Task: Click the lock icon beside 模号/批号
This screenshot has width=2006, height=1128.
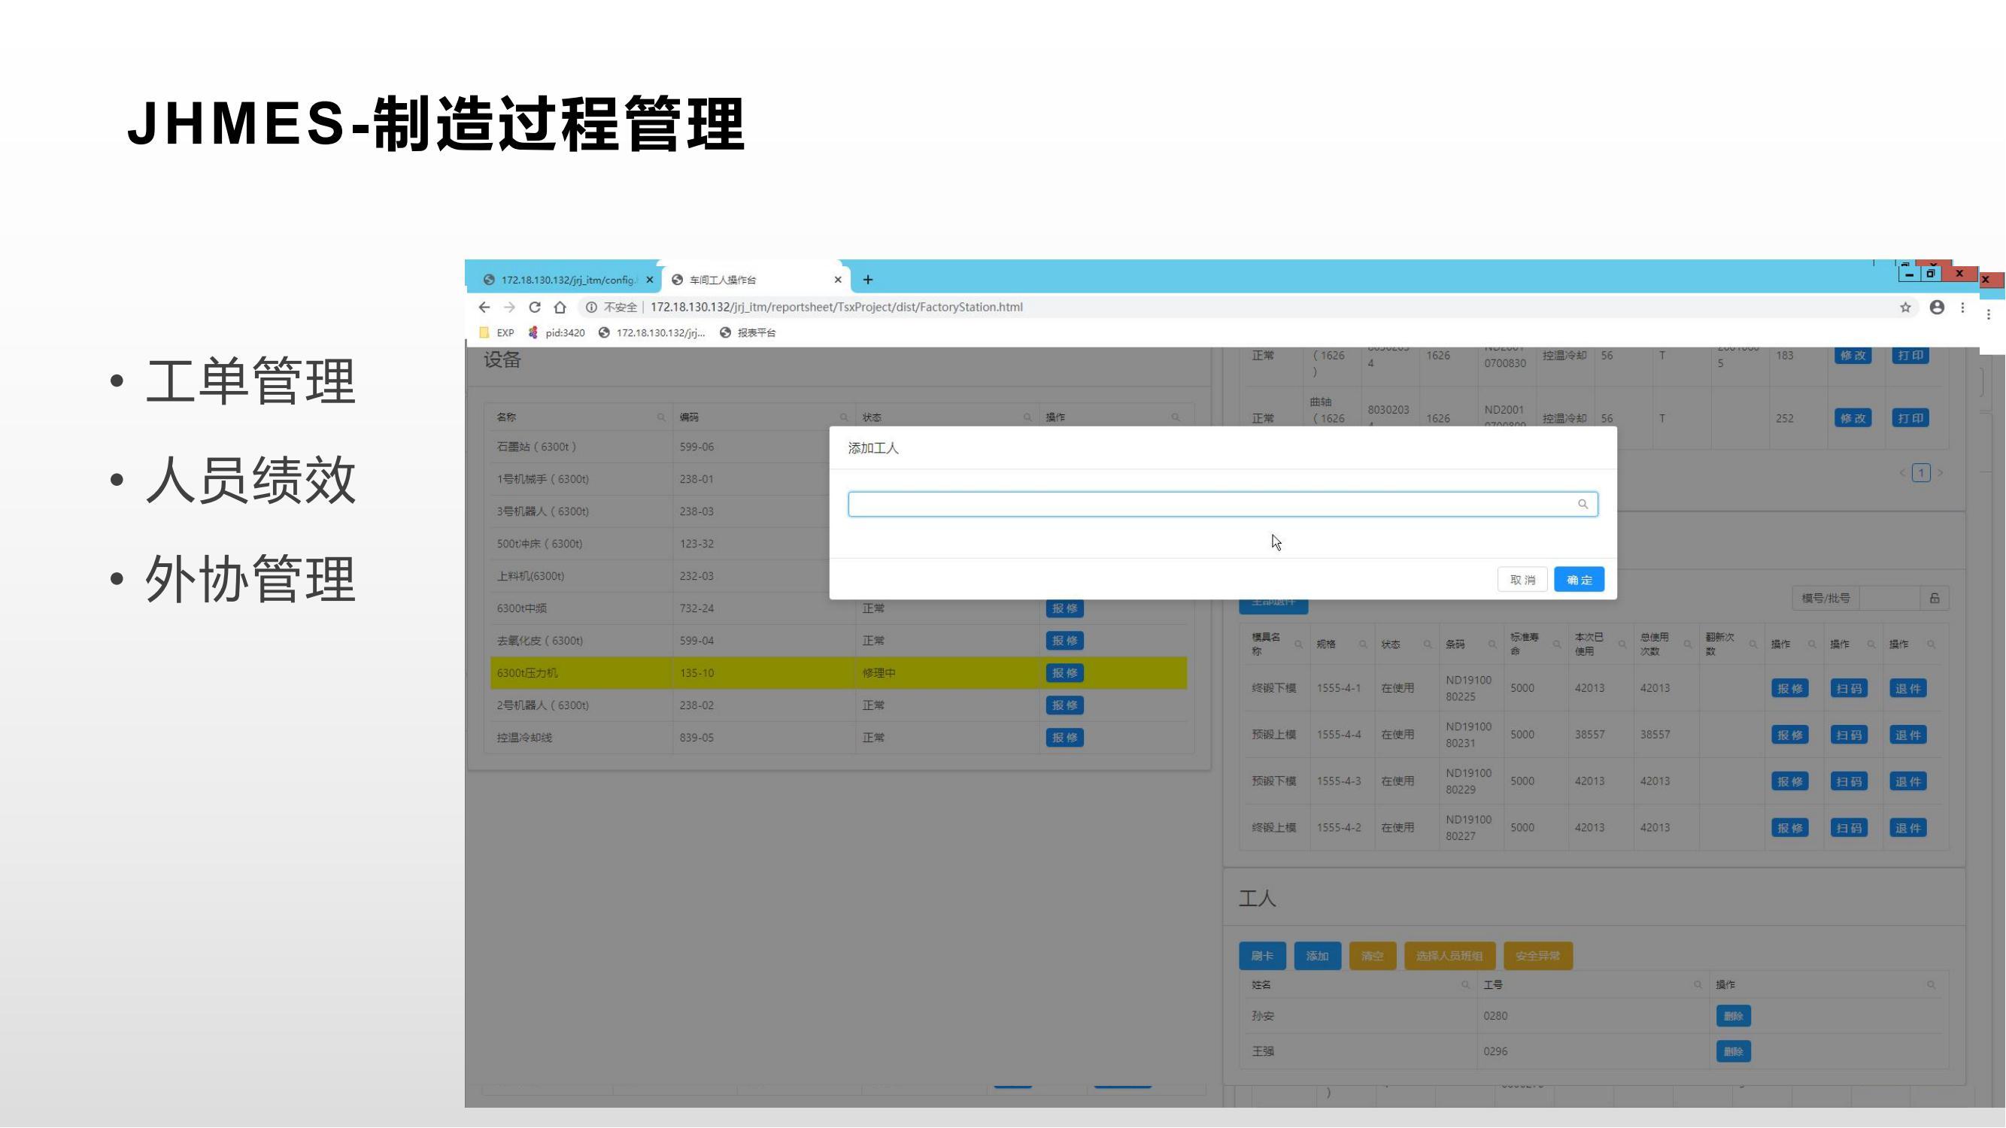Action: (1935, 599)
